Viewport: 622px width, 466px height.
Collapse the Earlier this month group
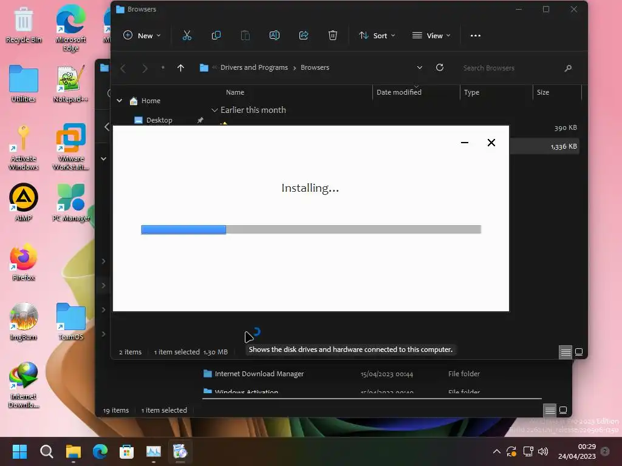tap(214, 110)
